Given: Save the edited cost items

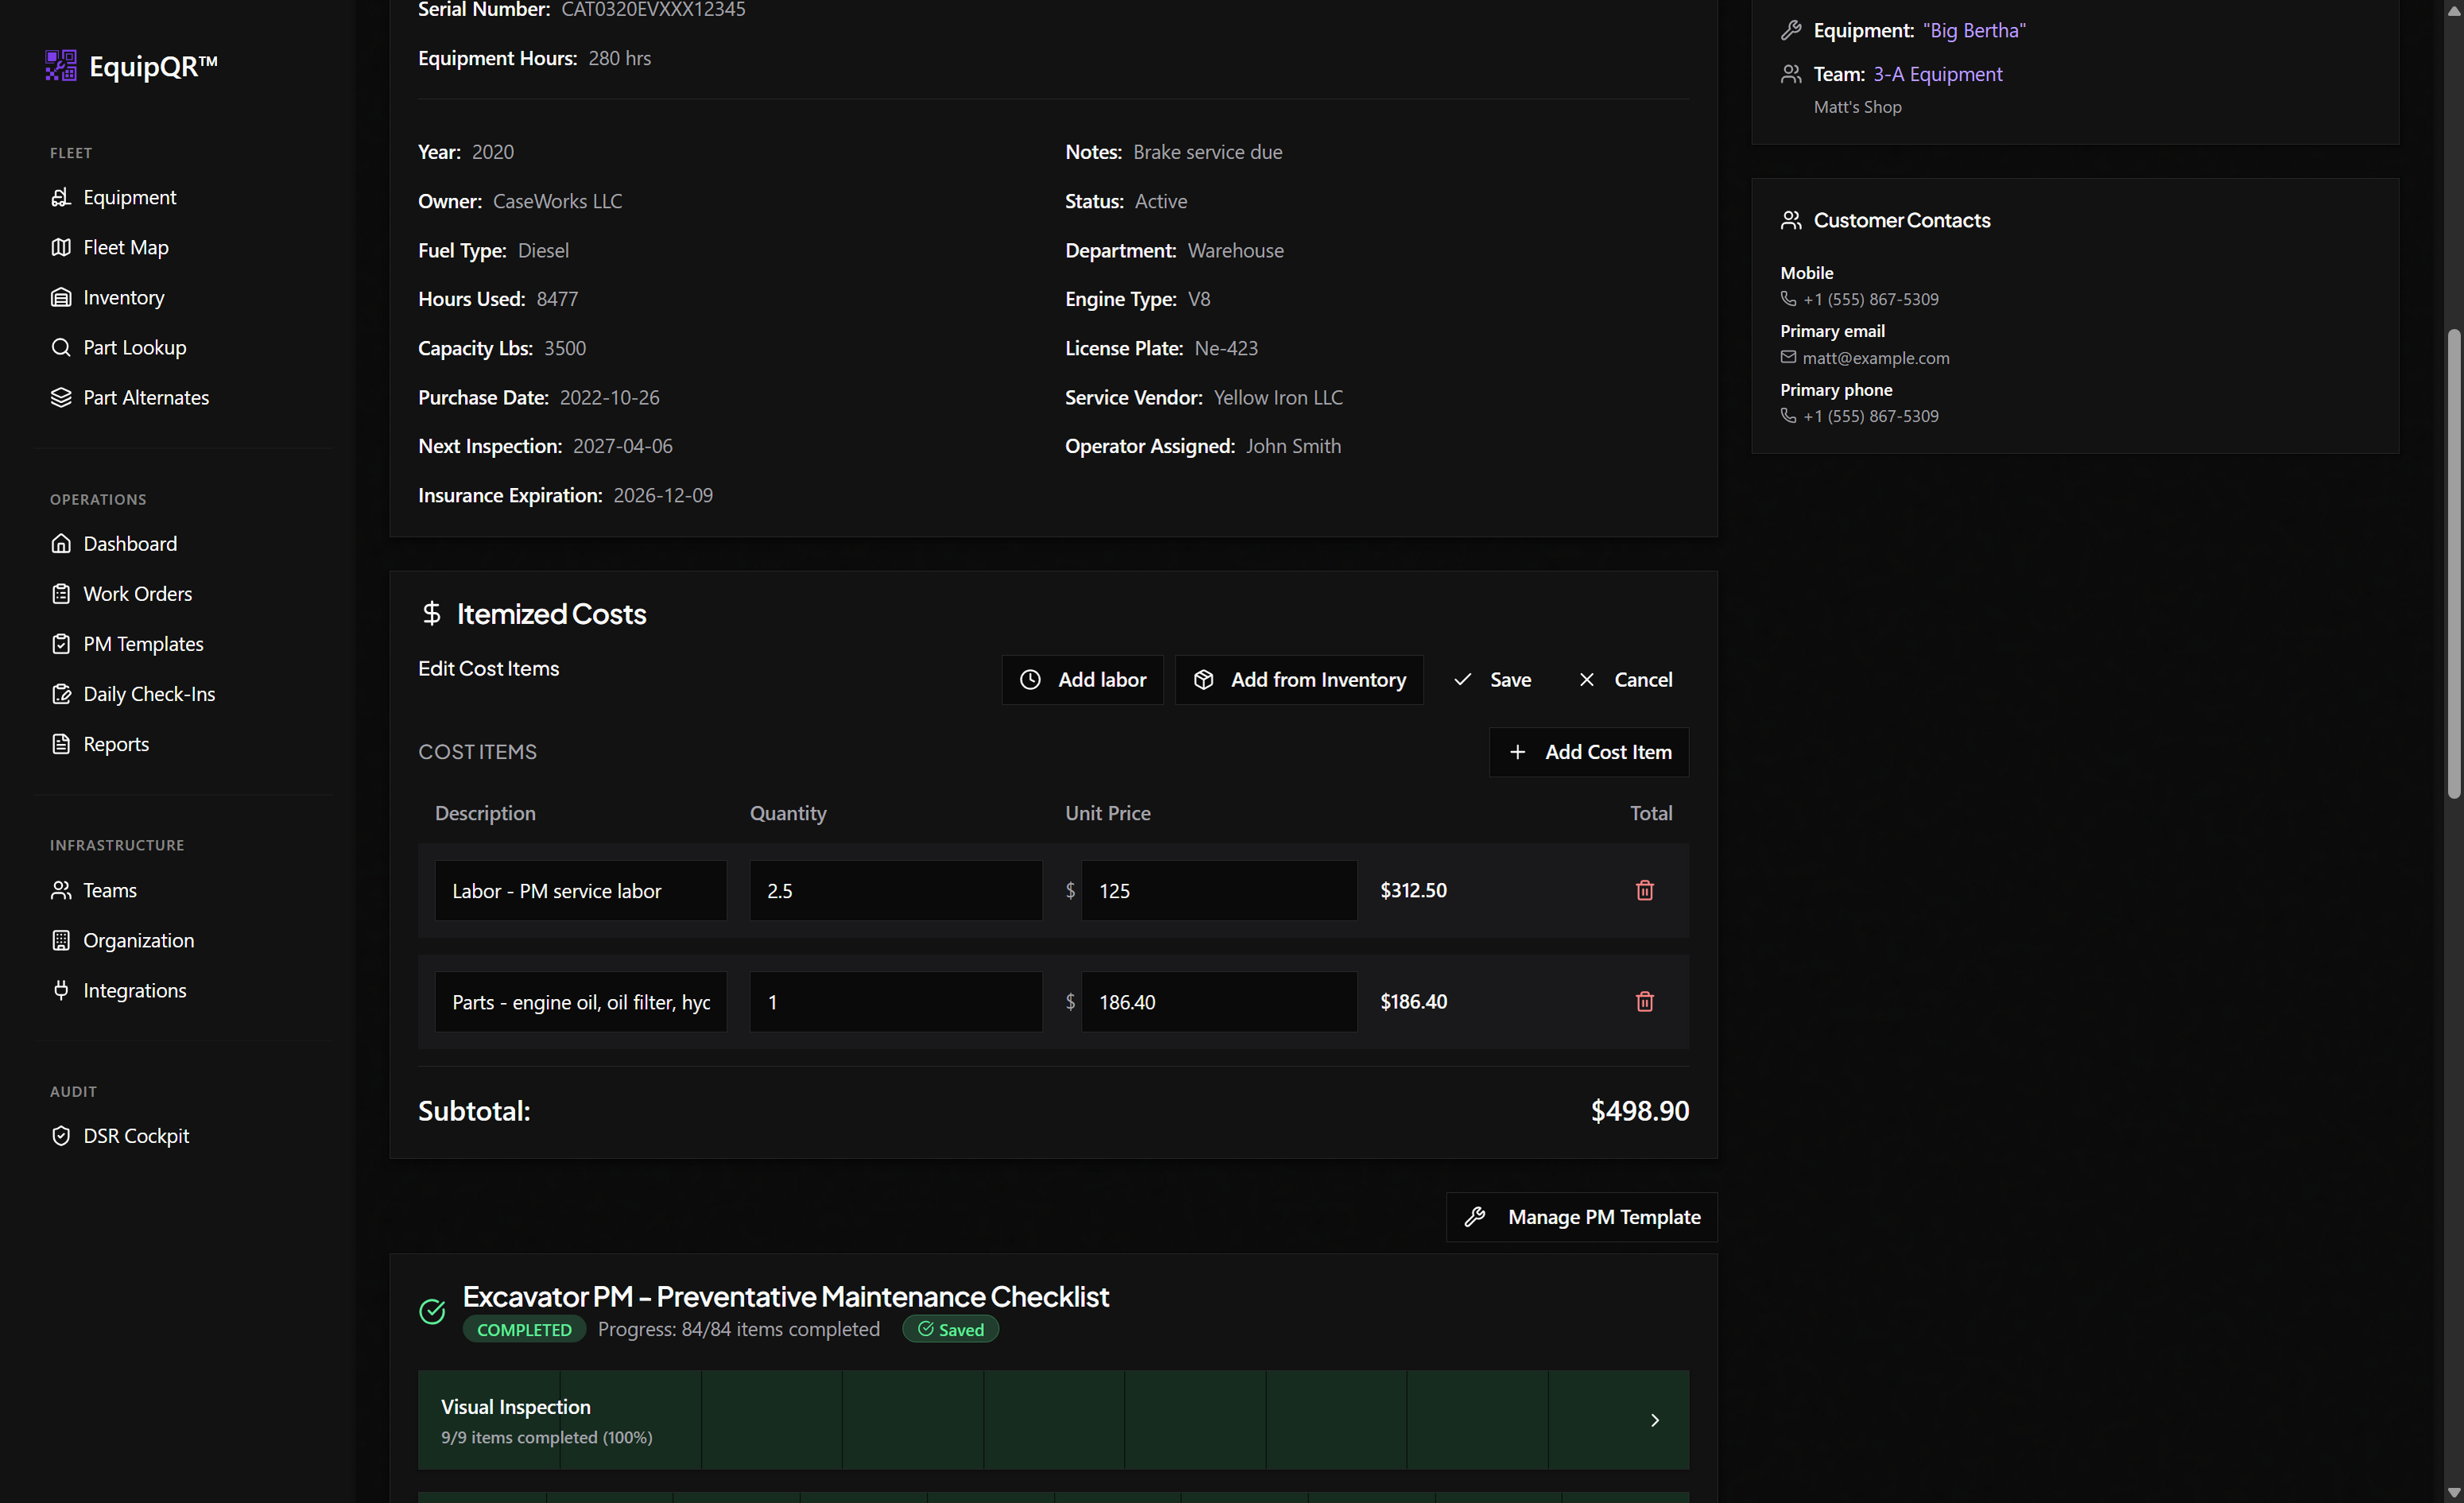Looking at the screenshot, I should 1492,680.
